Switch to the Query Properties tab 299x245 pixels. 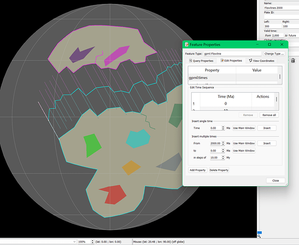pos(201,61)
